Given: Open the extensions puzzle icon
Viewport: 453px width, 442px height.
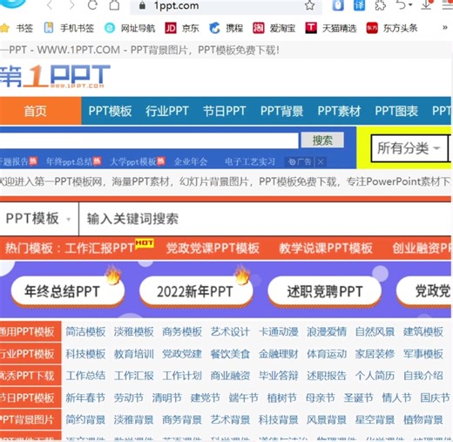Looking at the screenshot, I should point(381,5).
